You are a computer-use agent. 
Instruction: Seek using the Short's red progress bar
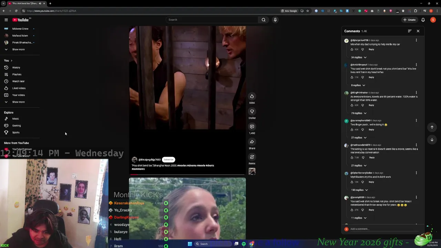pos(187,175)
